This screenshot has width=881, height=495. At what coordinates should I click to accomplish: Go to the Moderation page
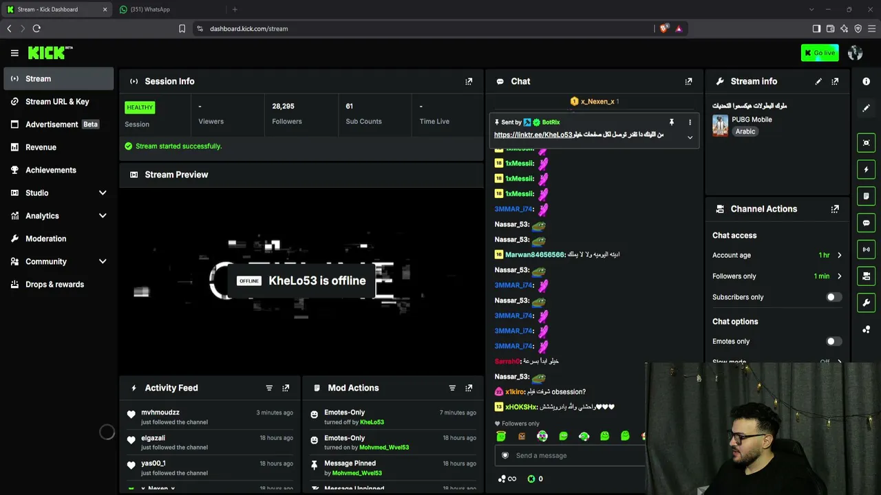tap(59, 239)
